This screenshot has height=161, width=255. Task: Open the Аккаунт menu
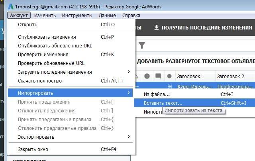click(x=19, y=15)
